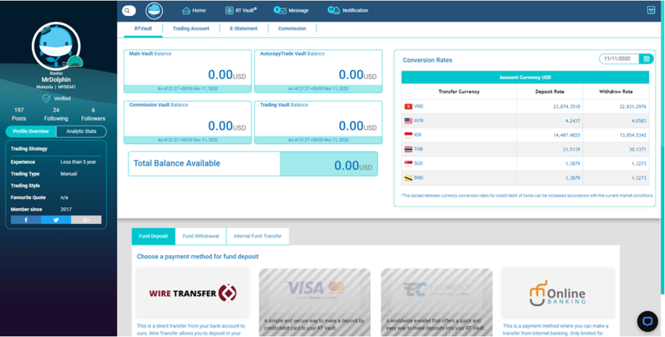Screen dimensions: 665x337
Task: Click MYR deposit rate 4.2437
Action: pos(573,121)
